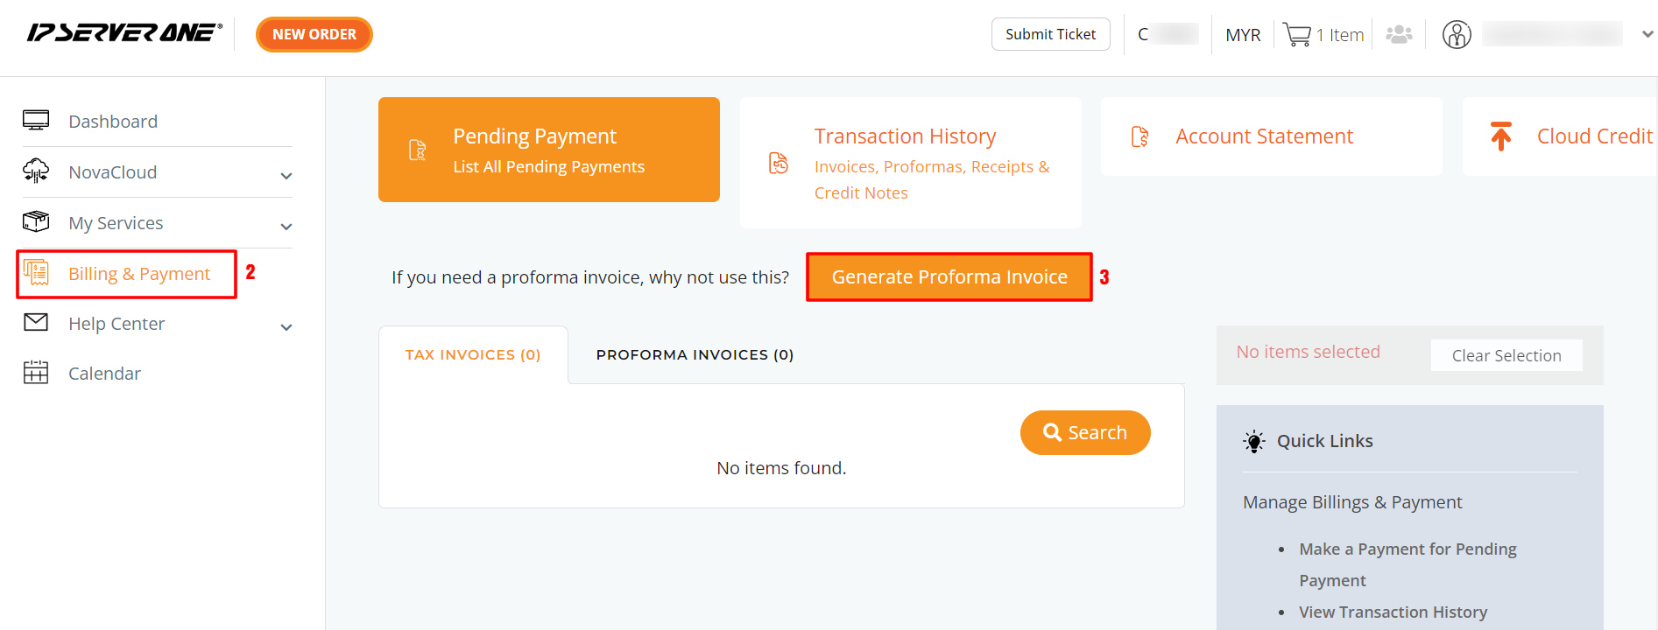Open the View Transaction History link
The image size is (1658, 630).
(1393, 612)
